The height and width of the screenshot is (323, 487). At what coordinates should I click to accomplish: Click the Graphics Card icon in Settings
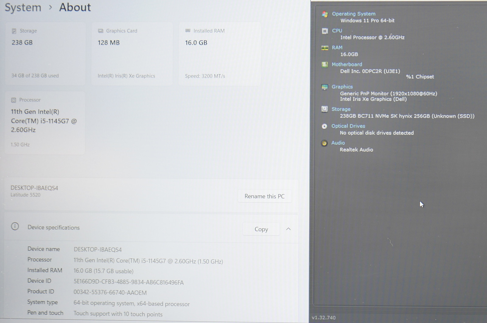coord(100,31)
